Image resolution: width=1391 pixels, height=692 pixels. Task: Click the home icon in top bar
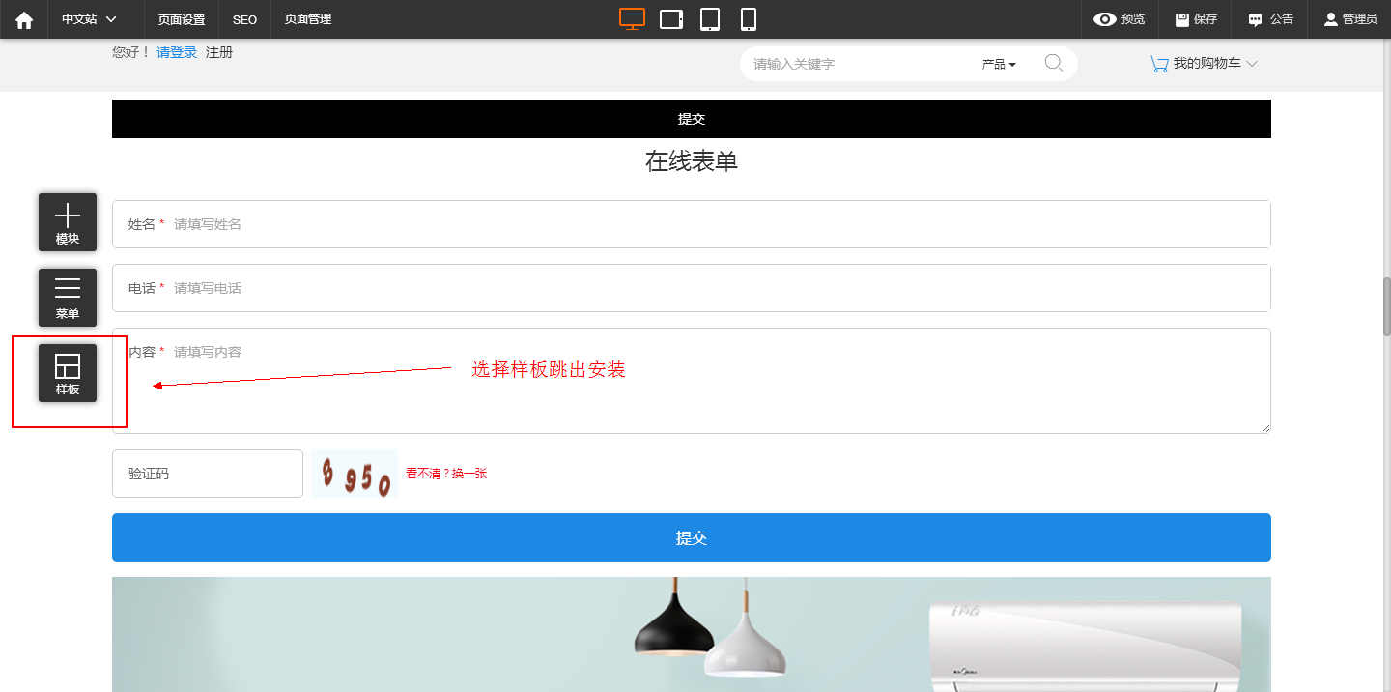pyautogui.click(x=24, y=19)
